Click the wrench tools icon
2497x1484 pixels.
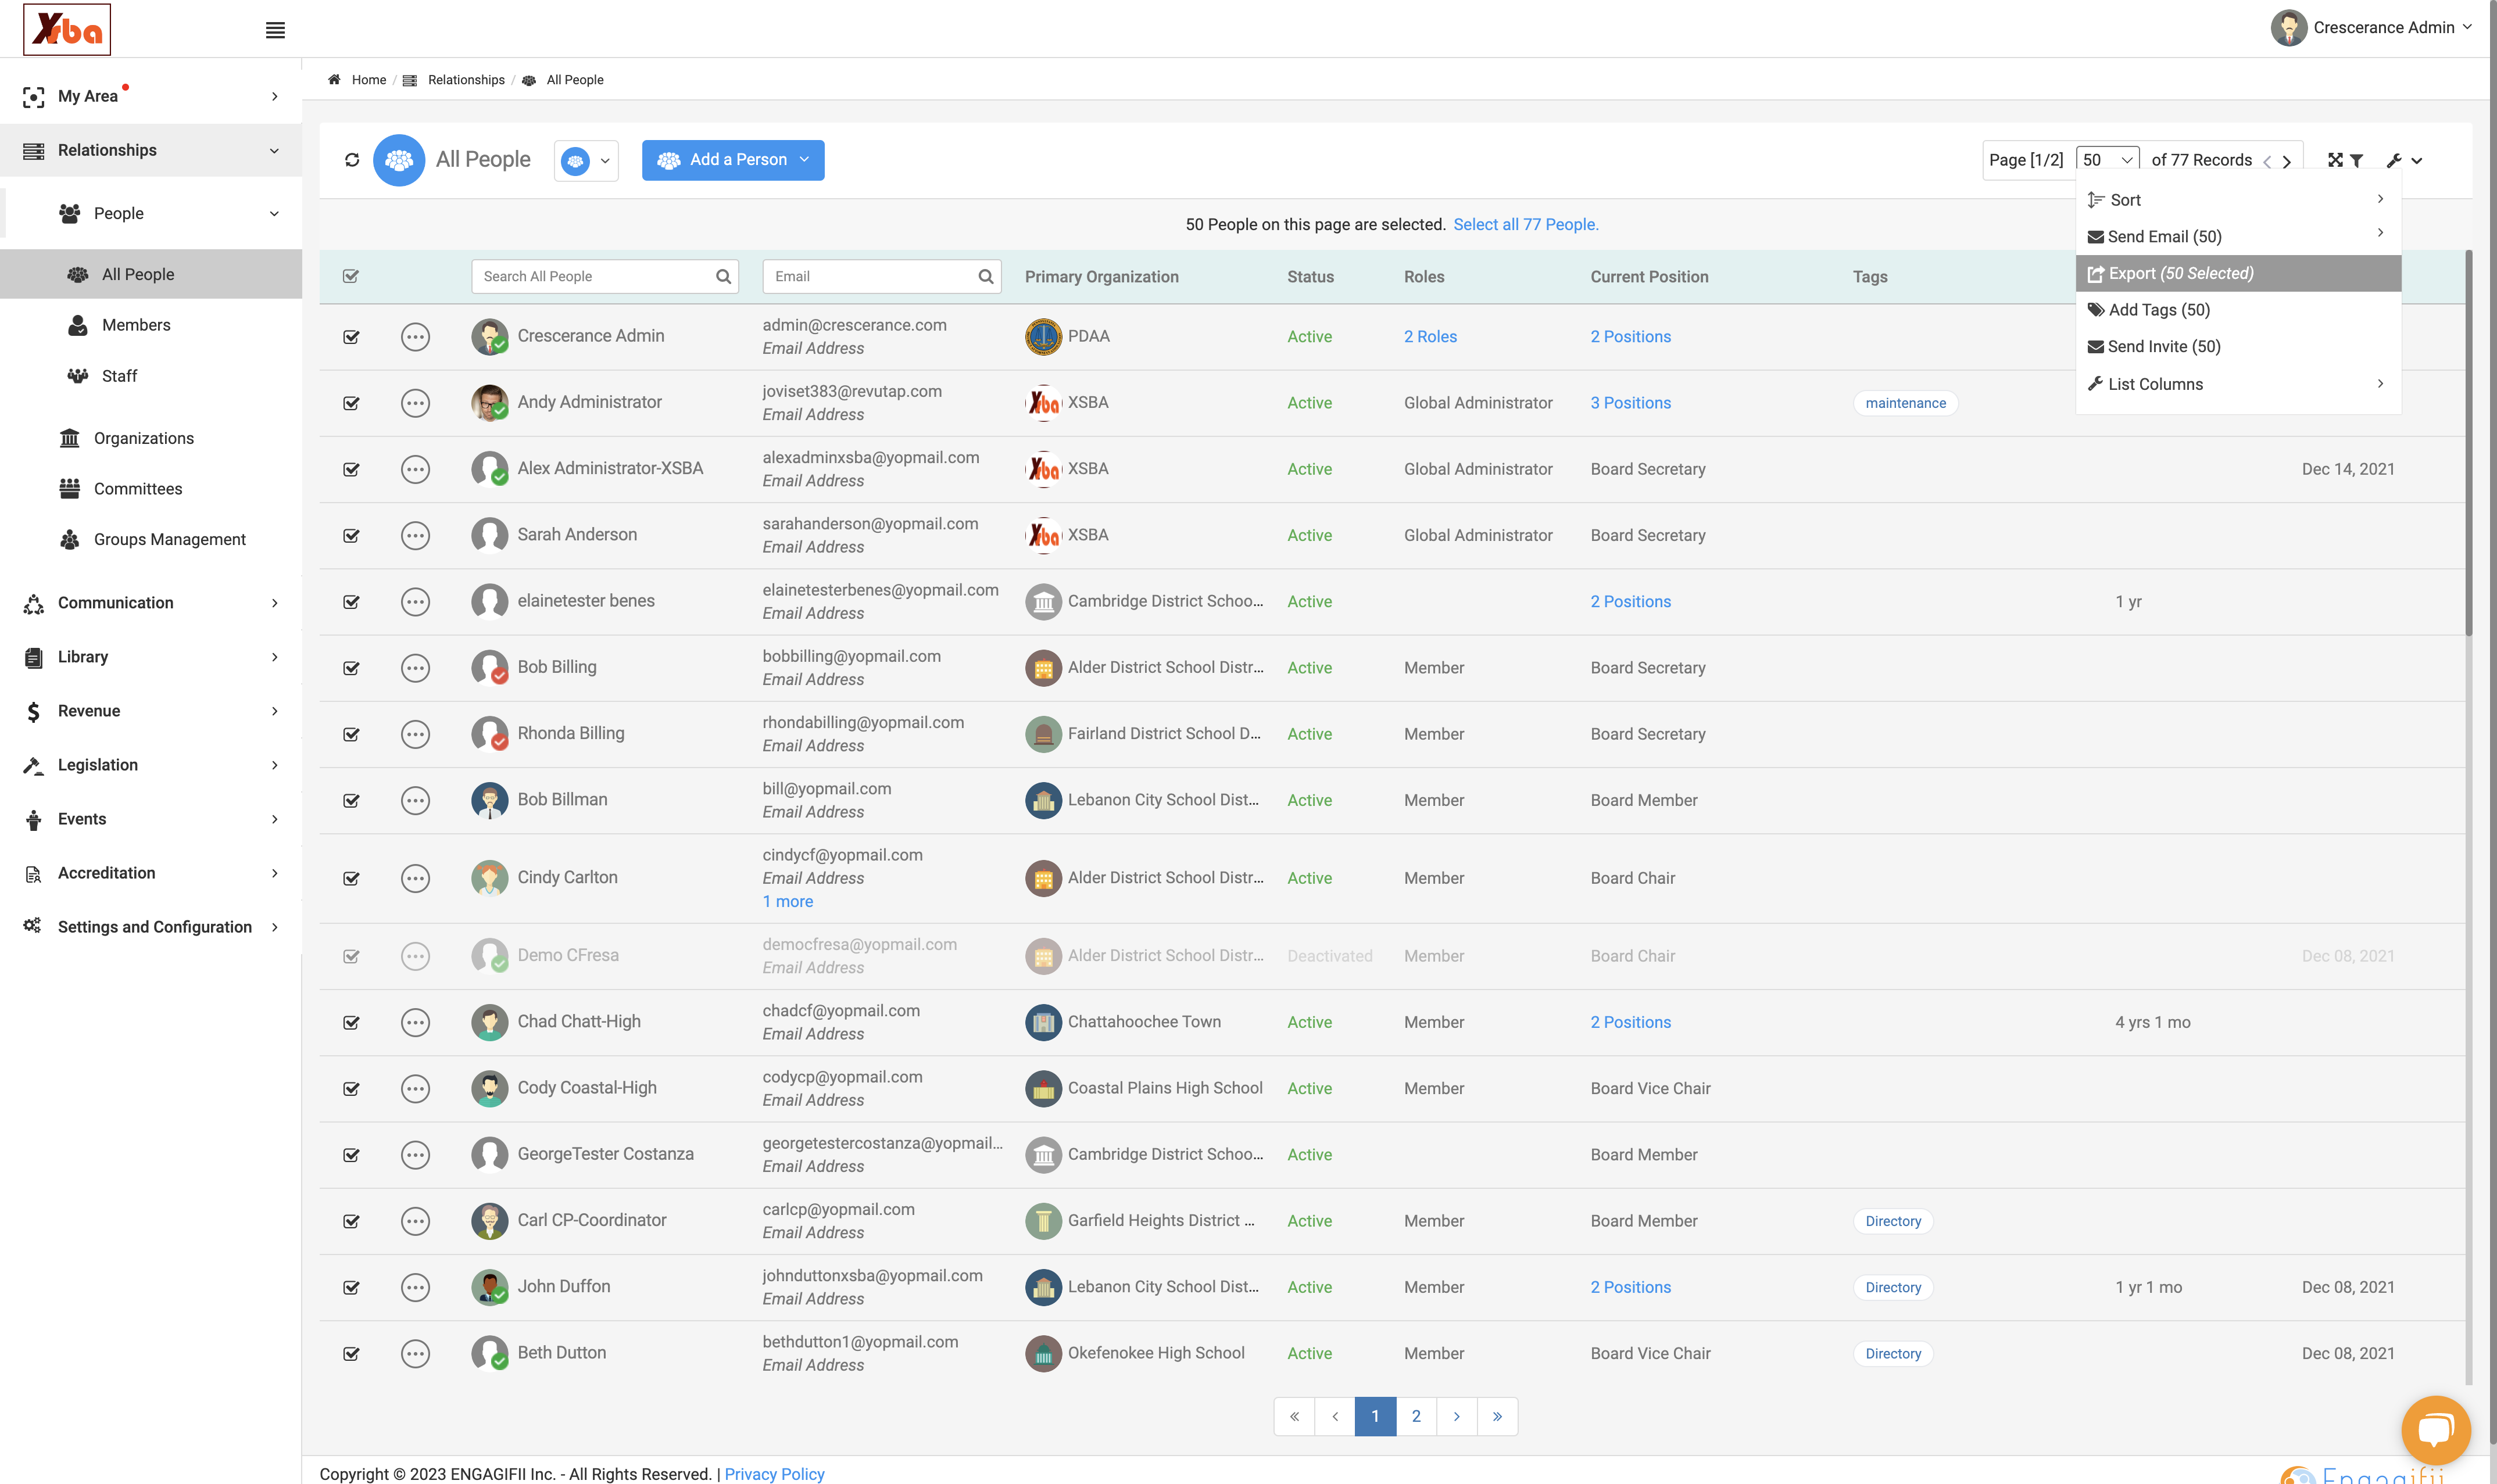click(2394, 160)
